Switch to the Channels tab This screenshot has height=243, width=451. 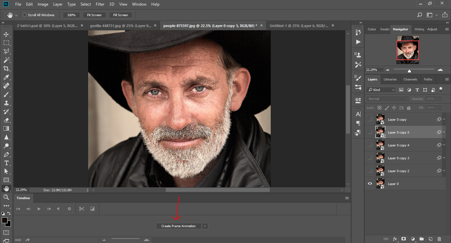click(x=410, y=79)
